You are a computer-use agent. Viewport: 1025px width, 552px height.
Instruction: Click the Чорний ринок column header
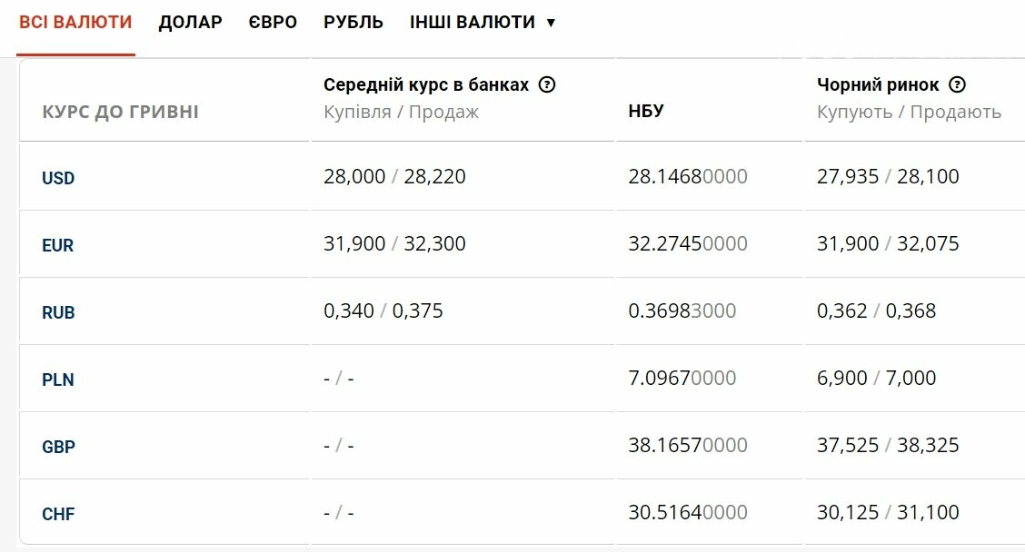[x=878, y=85]
